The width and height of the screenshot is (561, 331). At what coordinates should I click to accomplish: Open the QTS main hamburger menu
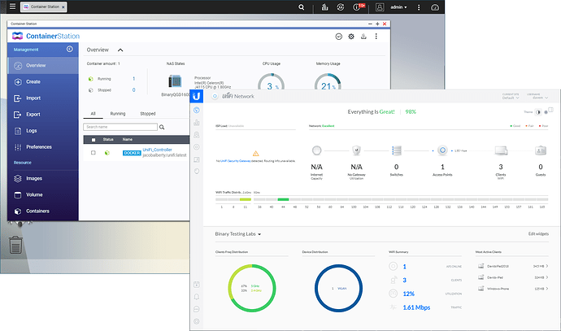click(12, 7)
